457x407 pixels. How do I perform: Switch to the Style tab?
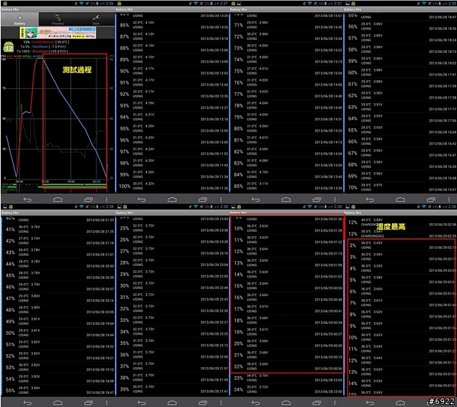pyautogui.click(x=96, y=19)
